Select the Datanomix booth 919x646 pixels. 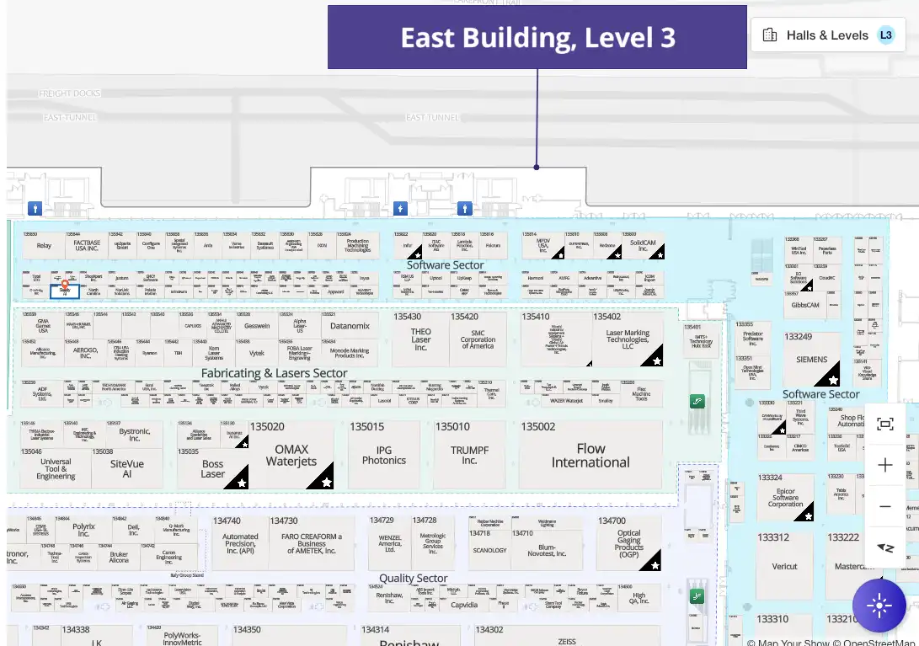tap(350, 326)
